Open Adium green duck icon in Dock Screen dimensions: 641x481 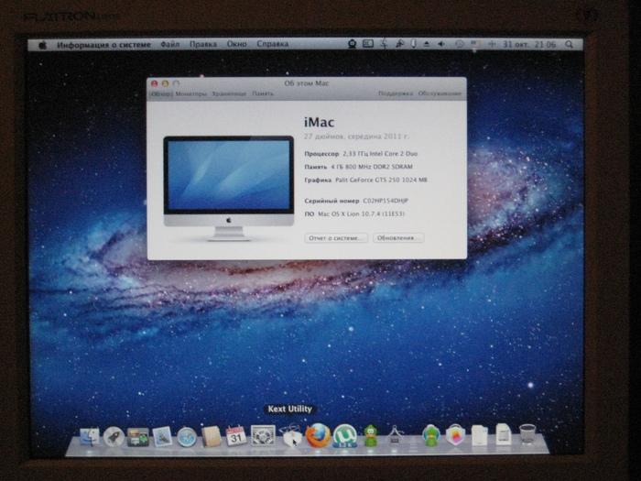click(x=370, y=436)
